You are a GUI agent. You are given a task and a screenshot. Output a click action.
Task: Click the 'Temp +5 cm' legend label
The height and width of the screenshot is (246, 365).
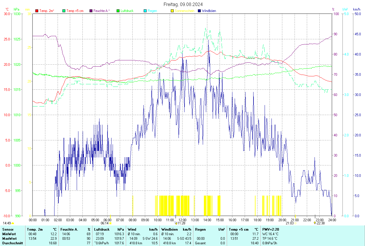pyautogui.click(x=75, y=11)
